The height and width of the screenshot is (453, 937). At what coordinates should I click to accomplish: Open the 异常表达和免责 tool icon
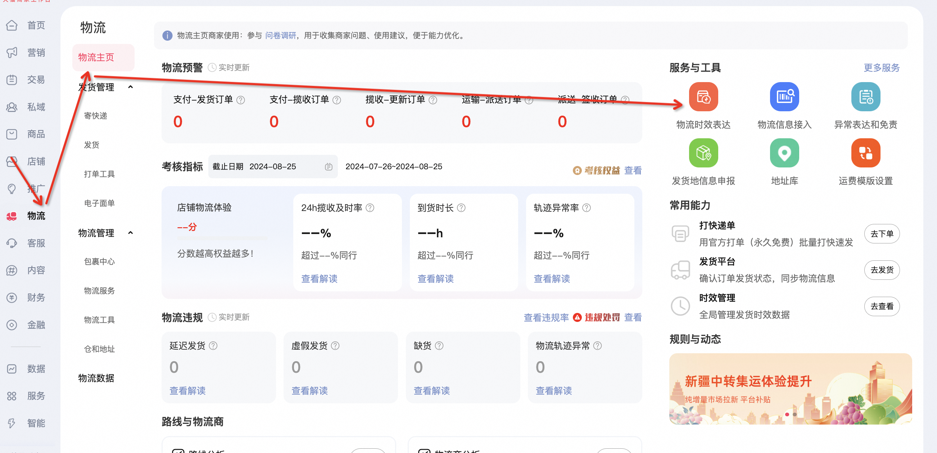click(x=865, y=97)
